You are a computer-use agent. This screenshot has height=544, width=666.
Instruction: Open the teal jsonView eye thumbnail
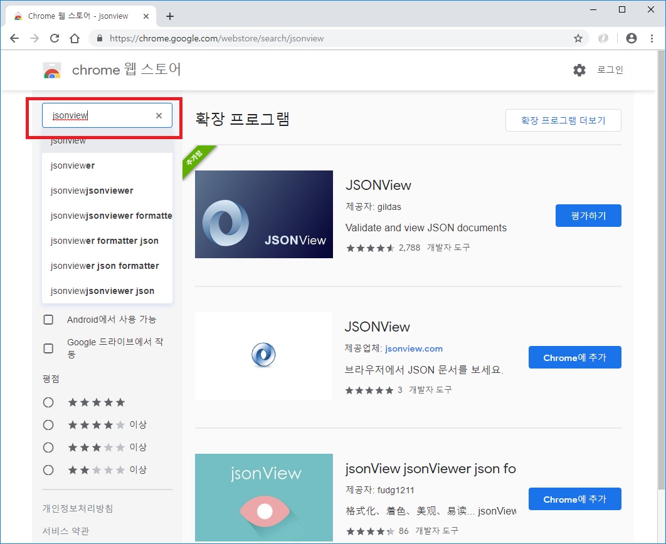pyautogui.click(x=264, y=498)
